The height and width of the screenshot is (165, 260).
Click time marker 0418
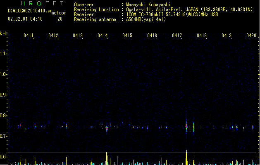pyautogui.click(x=202, y=35)
